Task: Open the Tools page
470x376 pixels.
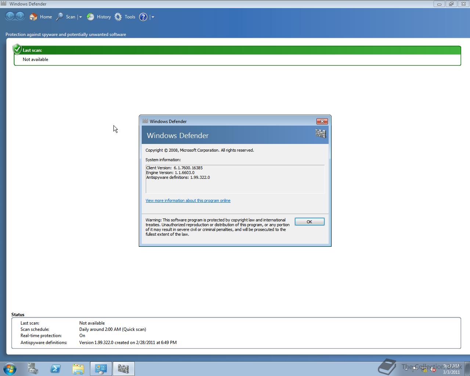Action: point(125,17)
